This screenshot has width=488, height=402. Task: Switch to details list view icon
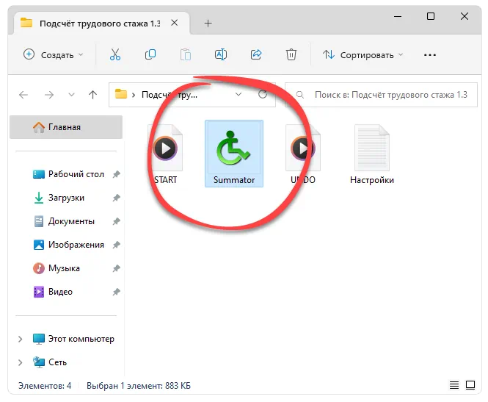point(454,385)
